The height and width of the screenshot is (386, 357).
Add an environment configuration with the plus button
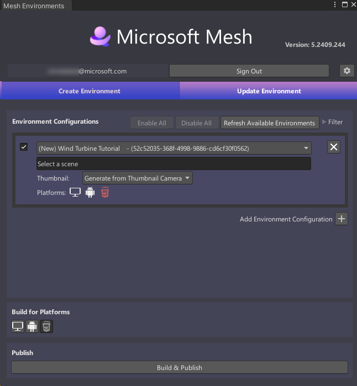coord(342,219)
